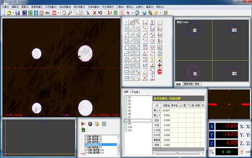Image resolution: width=252 pixels, height=158 pixels.
Task: Click the red dotted array toolbar icon
Action: tap(122, 13)
